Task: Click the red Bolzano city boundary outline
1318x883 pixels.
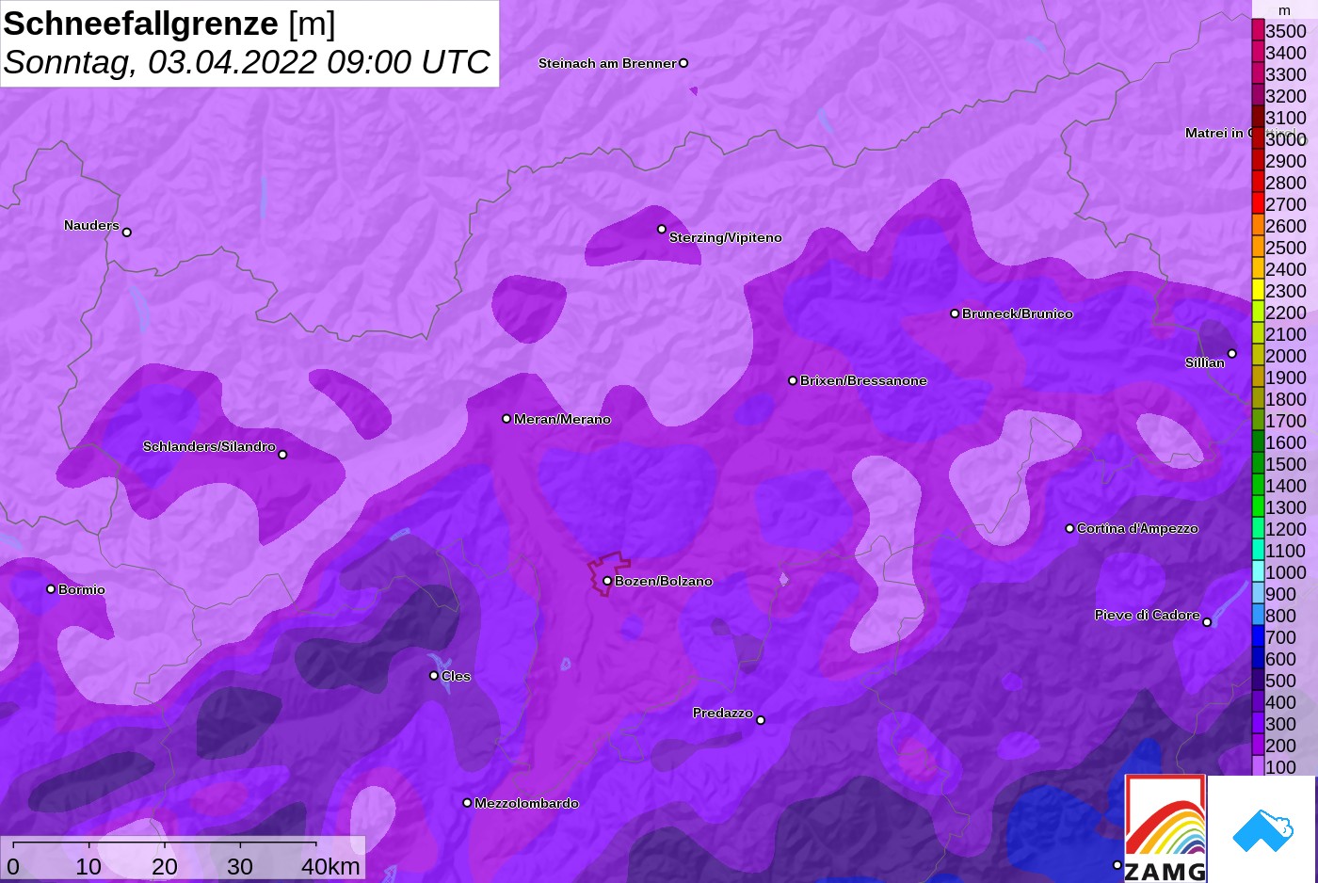Action: pyautogui.click(x=609, y=572)
